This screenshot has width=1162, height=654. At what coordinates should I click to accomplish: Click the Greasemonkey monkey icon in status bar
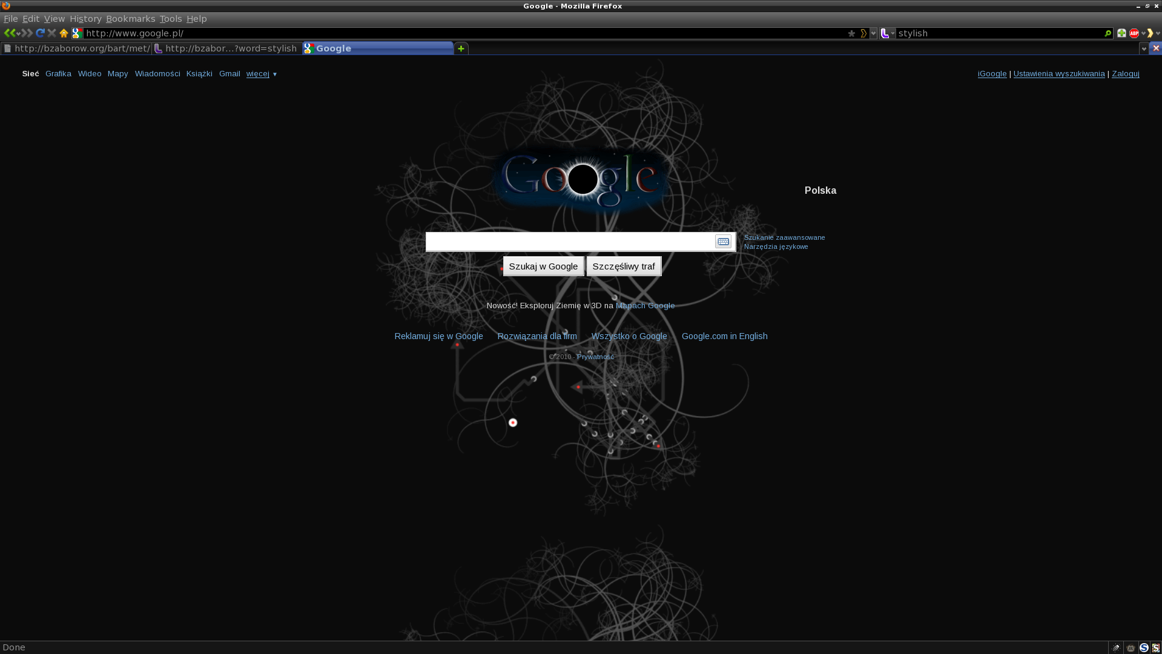pyautogui.click(x=1131, y=648)
